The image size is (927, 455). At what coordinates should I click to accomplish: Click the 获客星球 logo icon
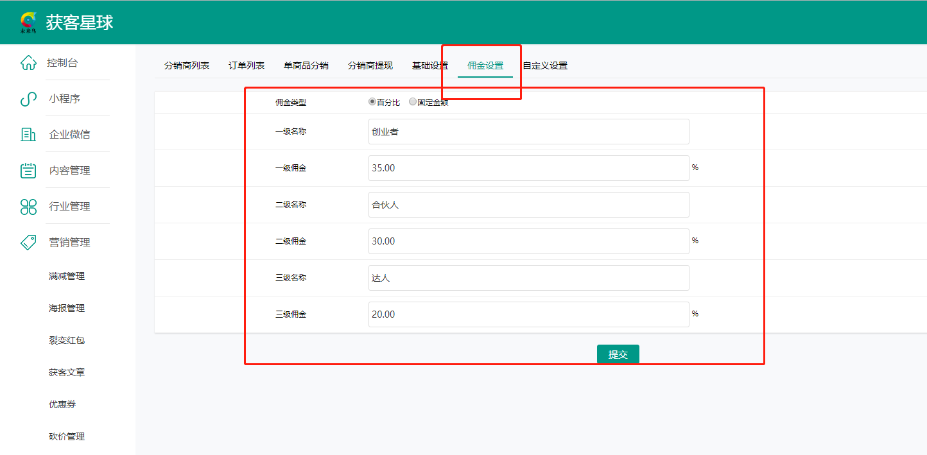(x=29, y=22)
